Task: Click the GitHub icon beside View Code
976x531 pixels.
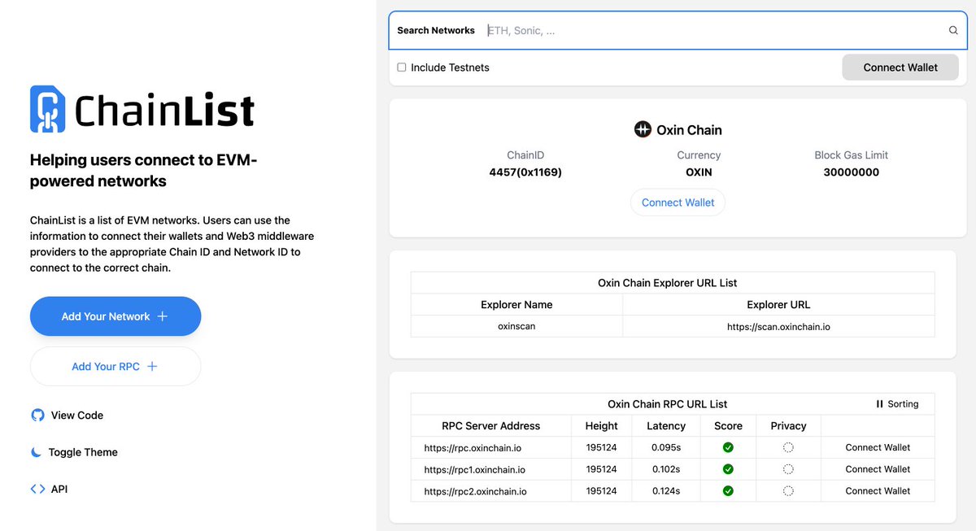Action: pos(37,415)
